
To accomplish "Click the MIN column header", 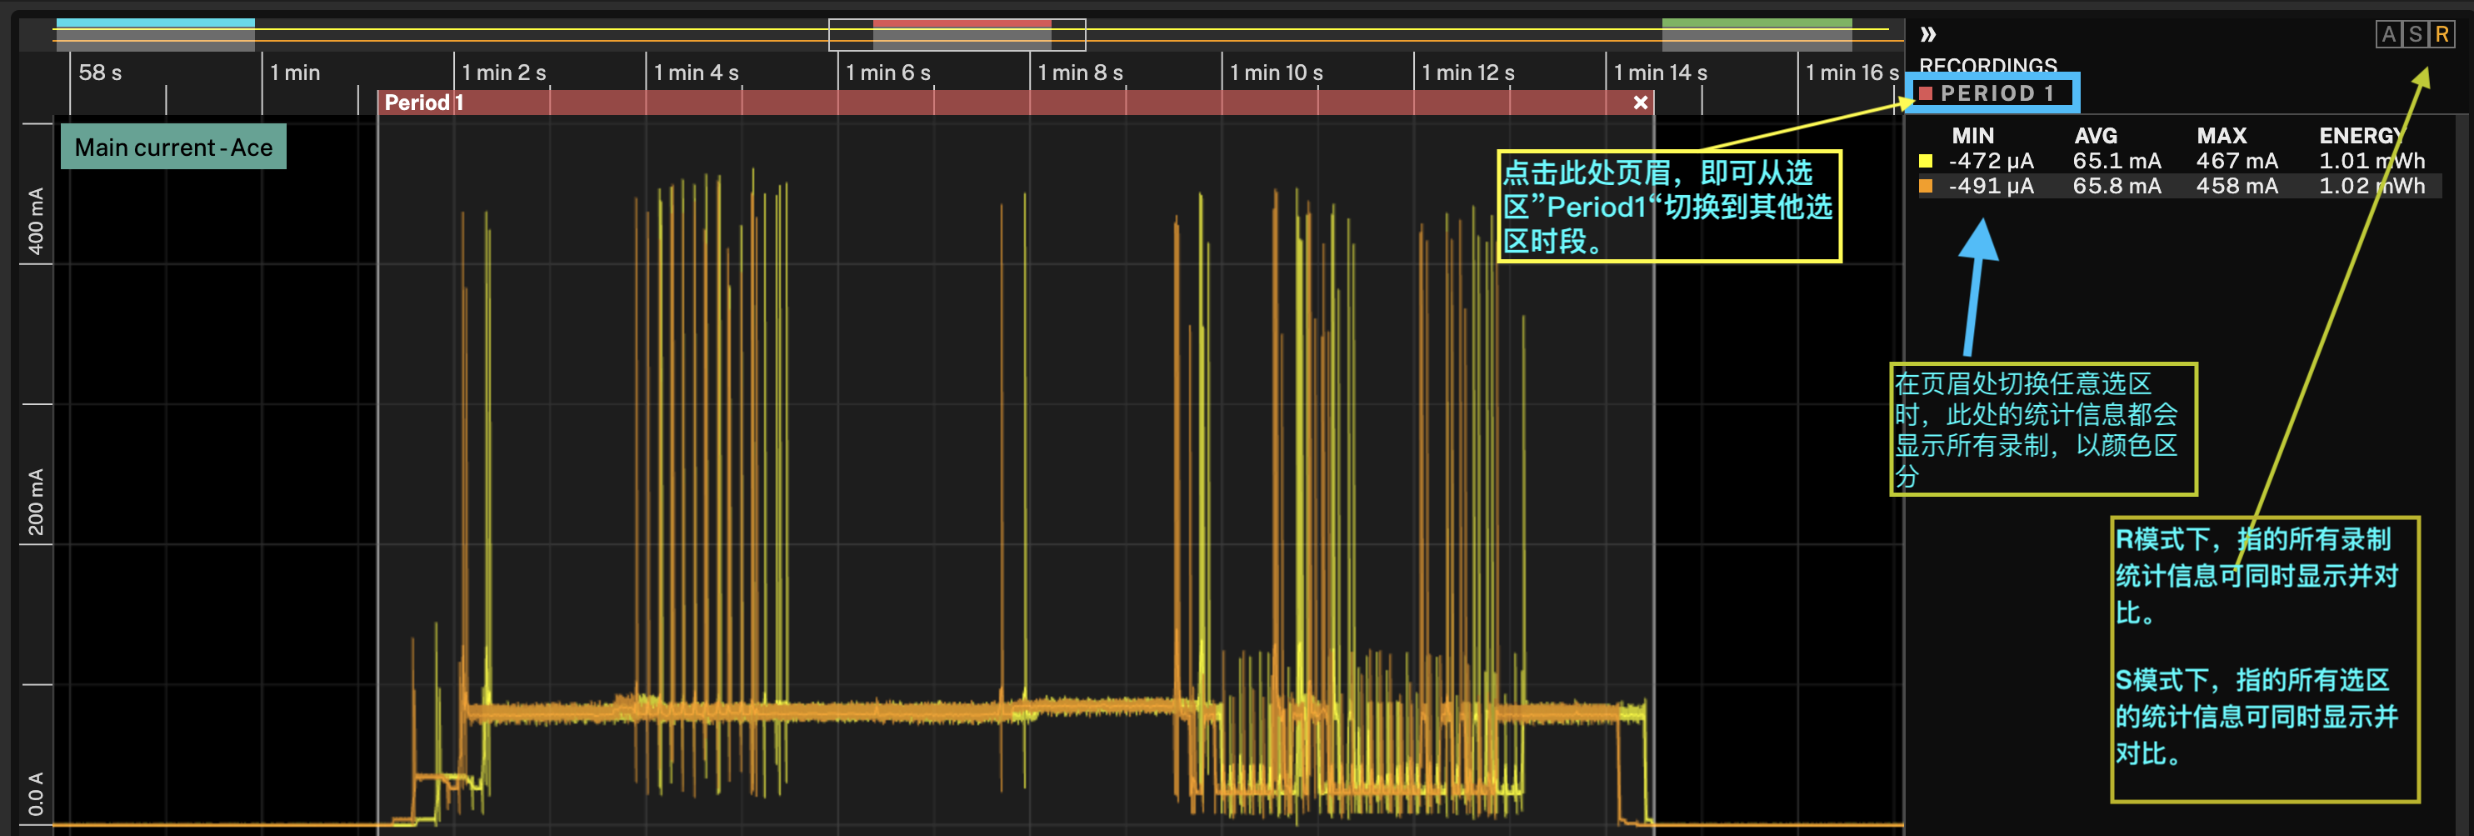I will (x=1972, y=136).
